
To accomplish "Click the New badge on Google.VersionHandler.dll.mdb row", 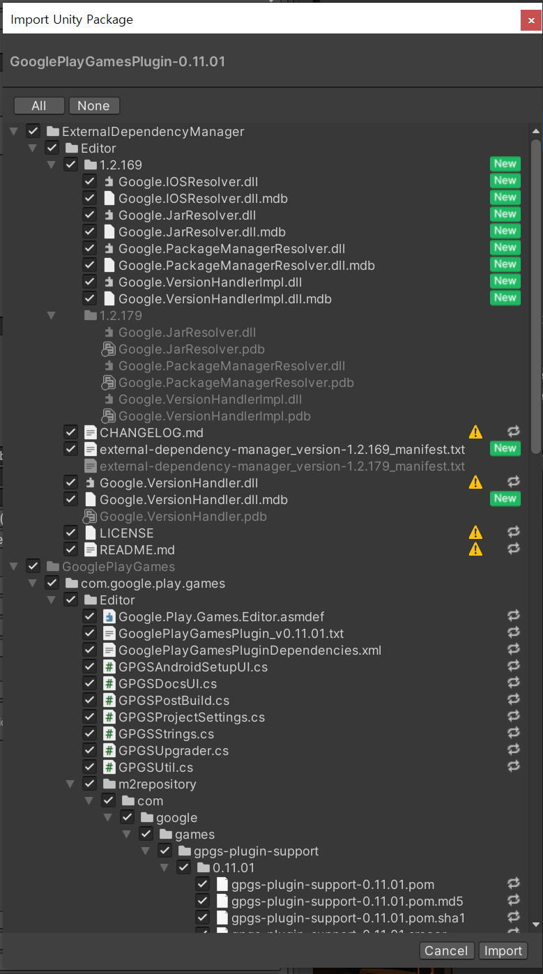I will point(505,499).
